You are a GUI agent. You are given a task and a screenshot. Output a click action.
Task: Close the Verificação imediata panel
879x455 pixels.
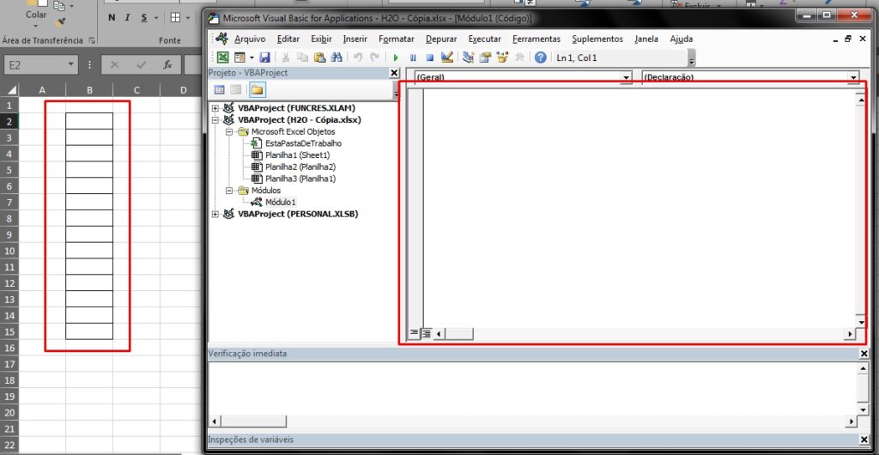pos(864,354)
